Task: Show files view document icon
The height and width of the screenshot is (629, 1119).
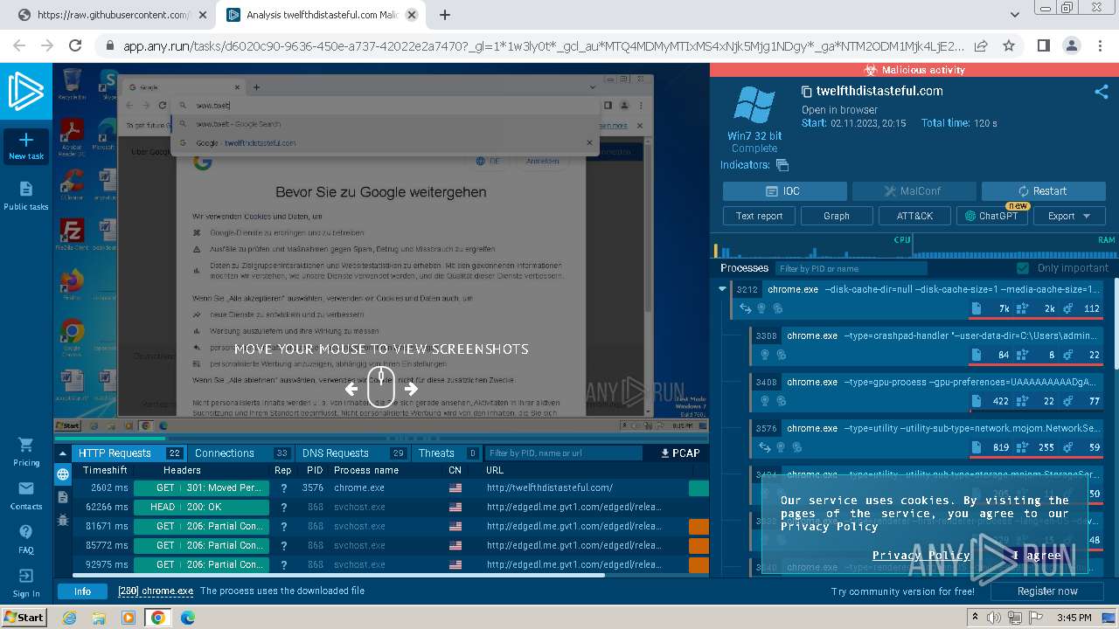Action: tap(63, 496)
